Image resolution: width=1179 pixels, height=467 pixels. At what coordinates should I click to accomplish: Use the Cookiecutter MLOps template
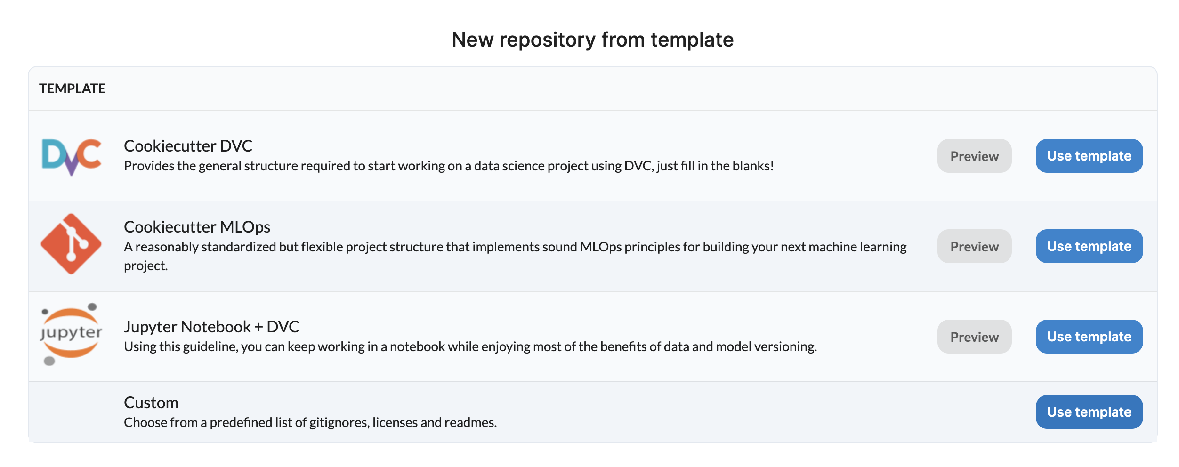point(1089,246)
